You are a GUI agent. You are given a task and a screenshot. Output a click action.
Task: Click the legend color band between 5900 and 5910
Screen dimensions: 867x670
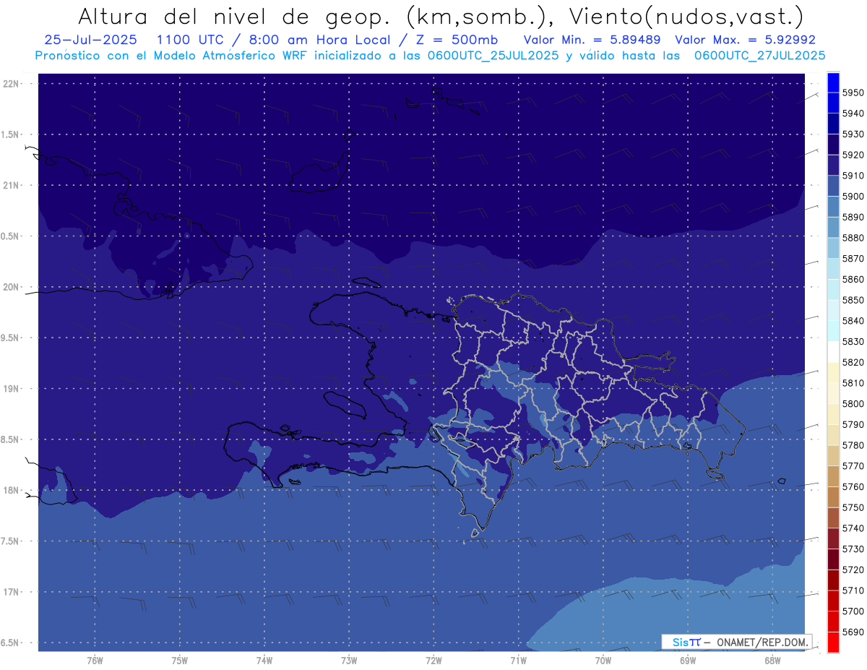(833, 186)
